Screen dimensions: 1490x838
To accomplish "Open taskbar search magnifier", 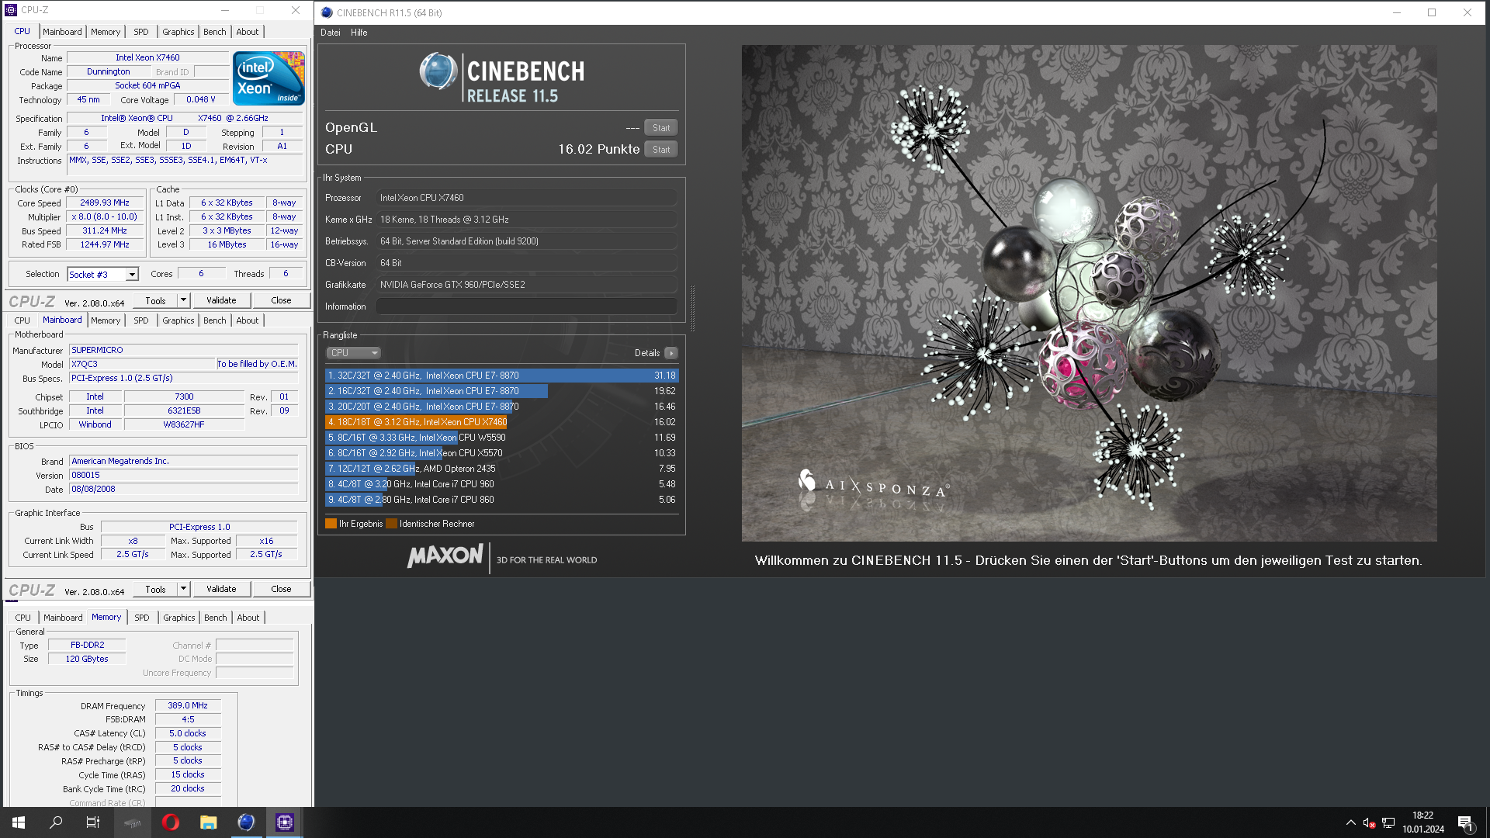I will click(56, 822).
